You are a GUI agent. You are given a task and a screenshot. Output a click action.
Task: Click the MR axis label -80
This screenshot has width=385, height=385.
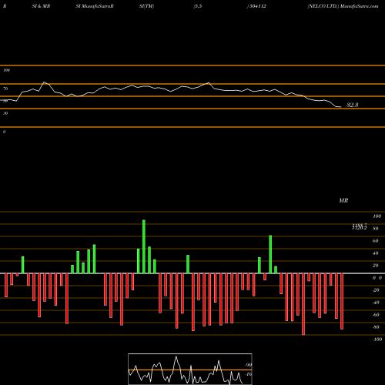pos(376,327)
